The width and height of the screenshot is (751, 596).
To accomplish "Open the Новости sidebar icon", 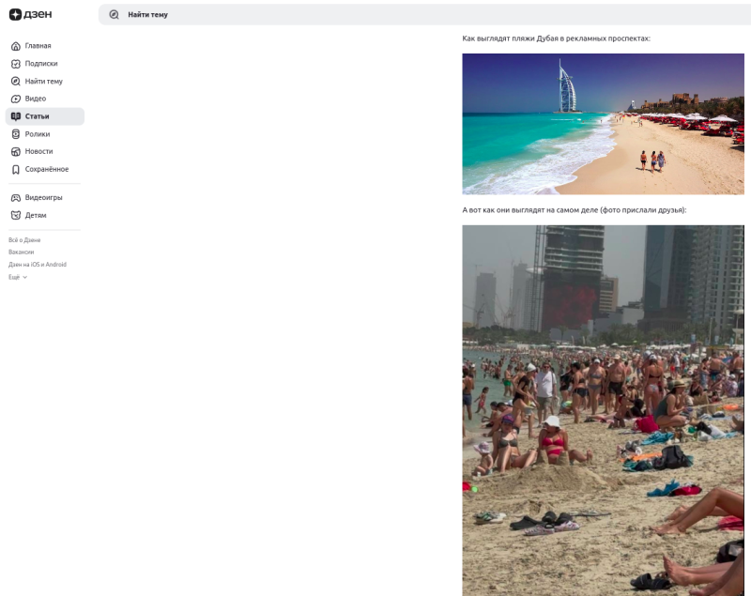I will [16, 151].
